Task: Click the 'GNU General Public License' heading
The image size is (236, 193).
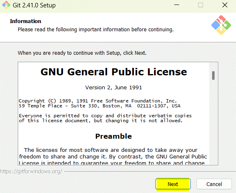Action: tap(114, 72)
